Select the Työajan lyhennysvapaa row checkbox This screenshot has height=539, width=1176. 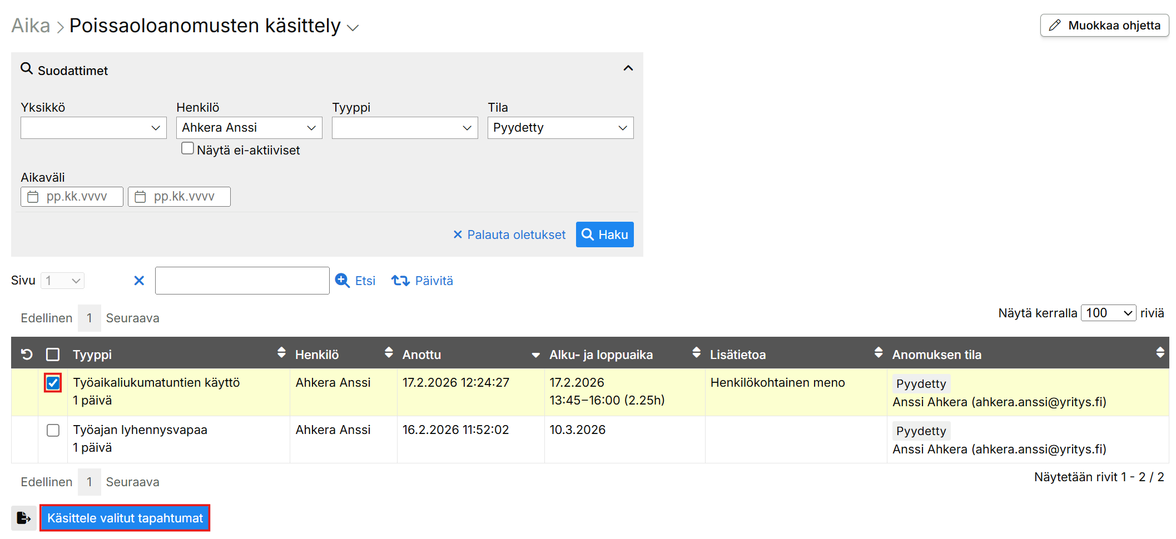[53, 430]
